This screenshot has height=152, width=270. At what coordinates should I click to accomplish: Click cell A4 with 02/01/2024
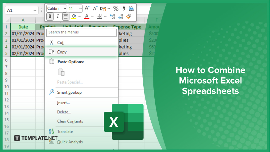23,47
